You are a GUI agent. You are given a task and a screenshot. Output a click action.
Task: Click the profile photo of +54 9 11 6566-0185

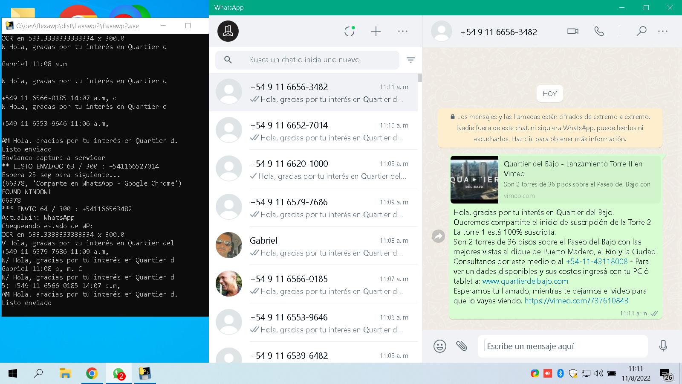pyautogui.click(x=229, y=284)
